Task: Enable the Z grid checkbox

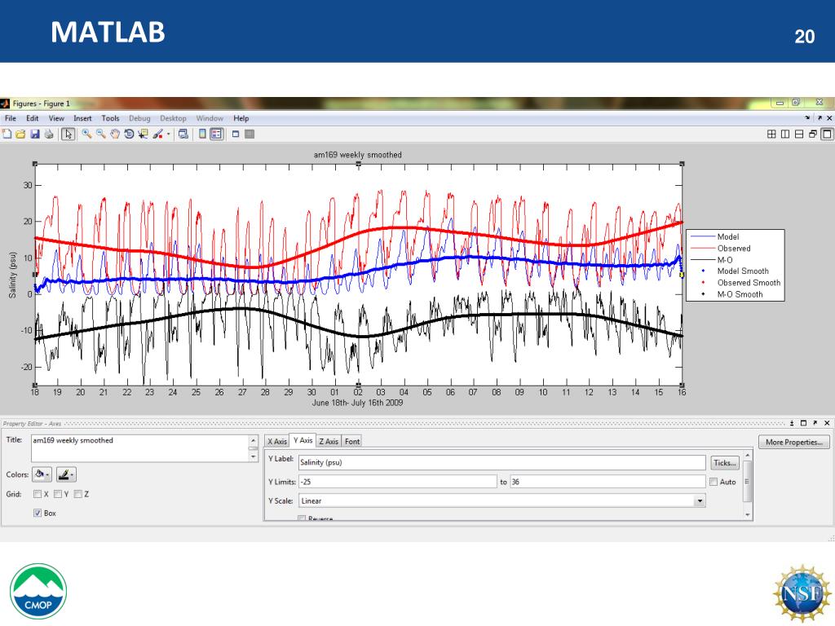Action: [x=77, y=494]
